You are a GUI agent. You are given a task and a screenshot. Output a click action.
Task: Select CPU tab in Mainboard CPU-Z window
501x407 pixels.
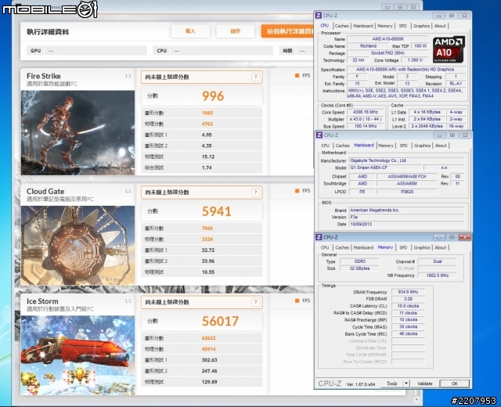pyautogui.click(x=326, y=146)
